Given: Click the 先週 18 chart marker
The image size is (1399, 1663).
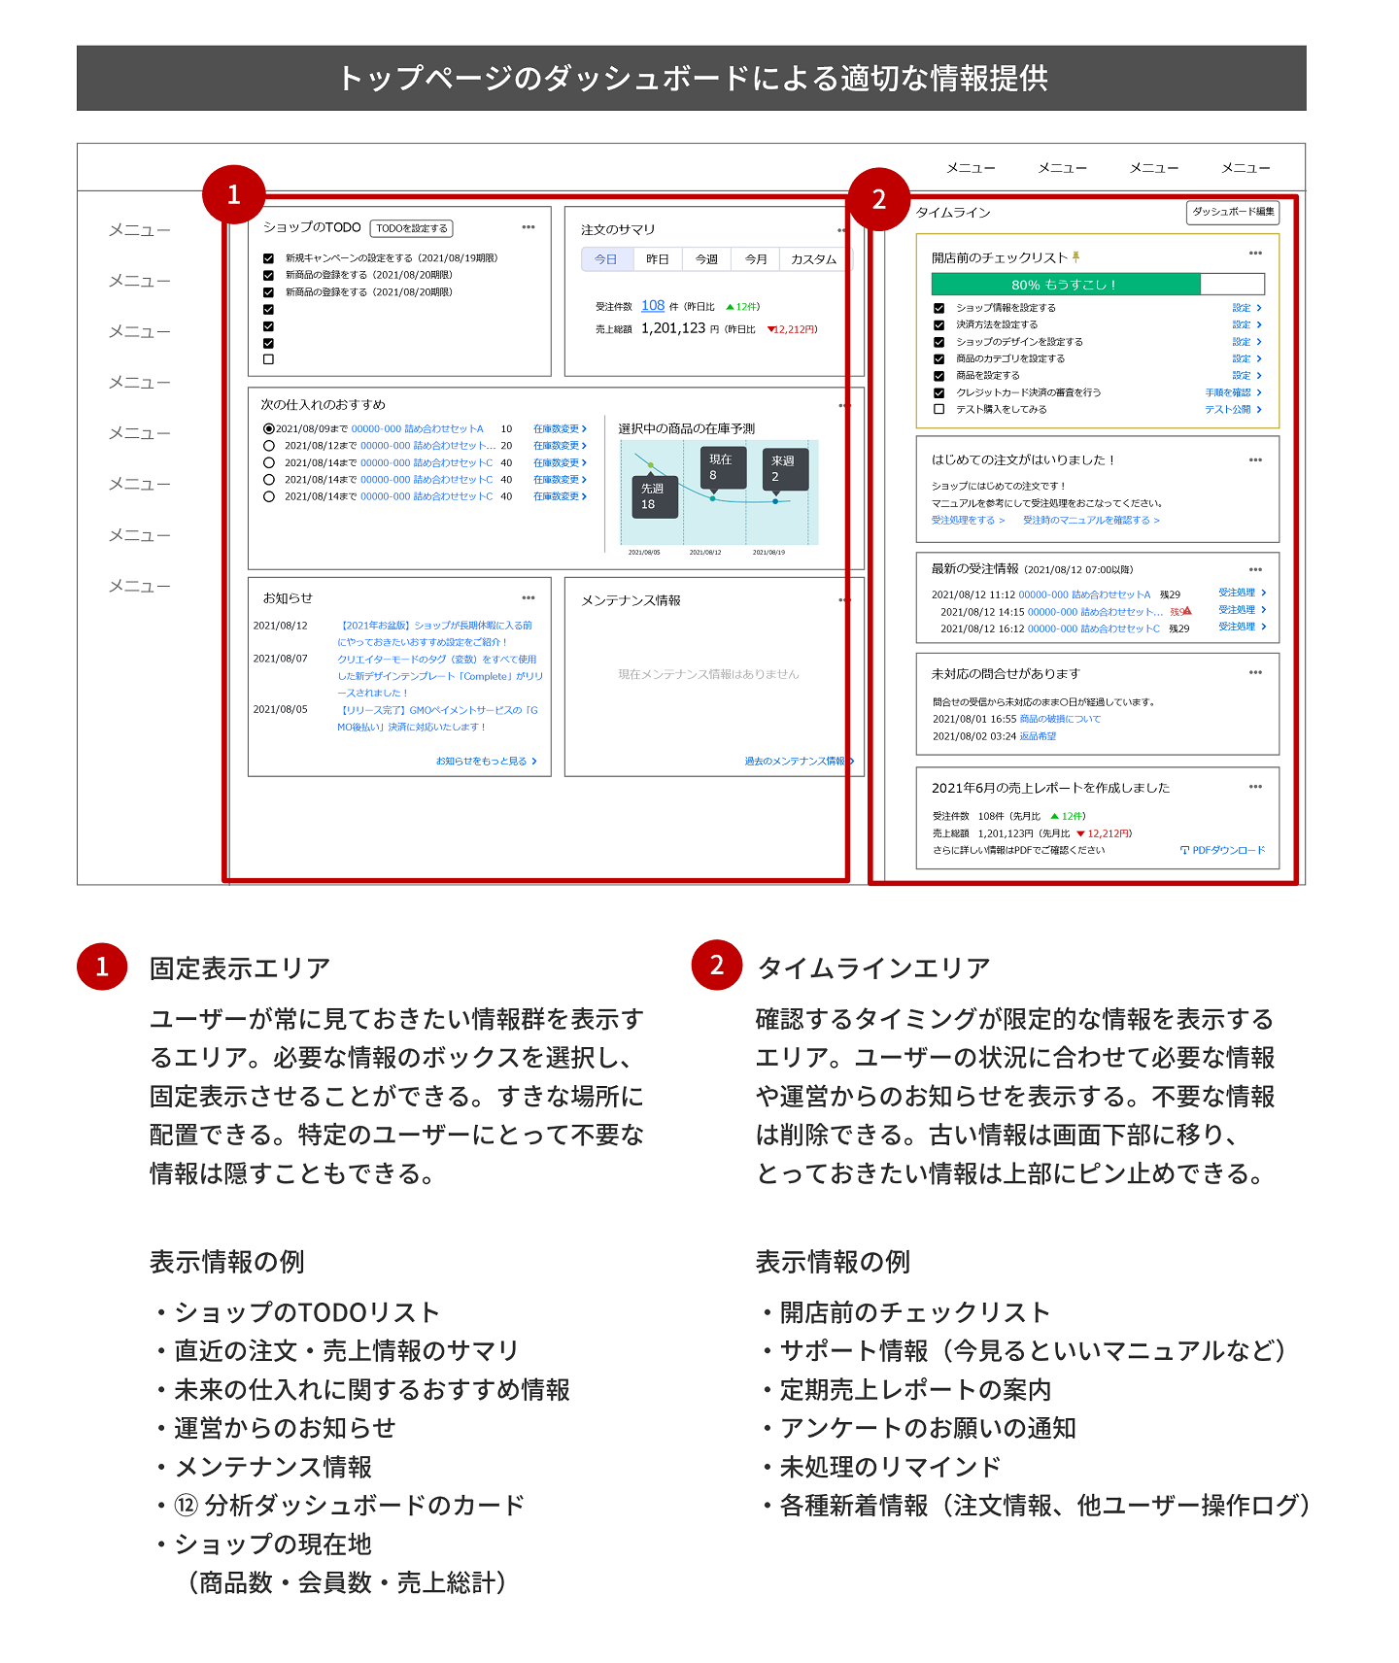Looking at the screenshot, I should coord(655,496).
